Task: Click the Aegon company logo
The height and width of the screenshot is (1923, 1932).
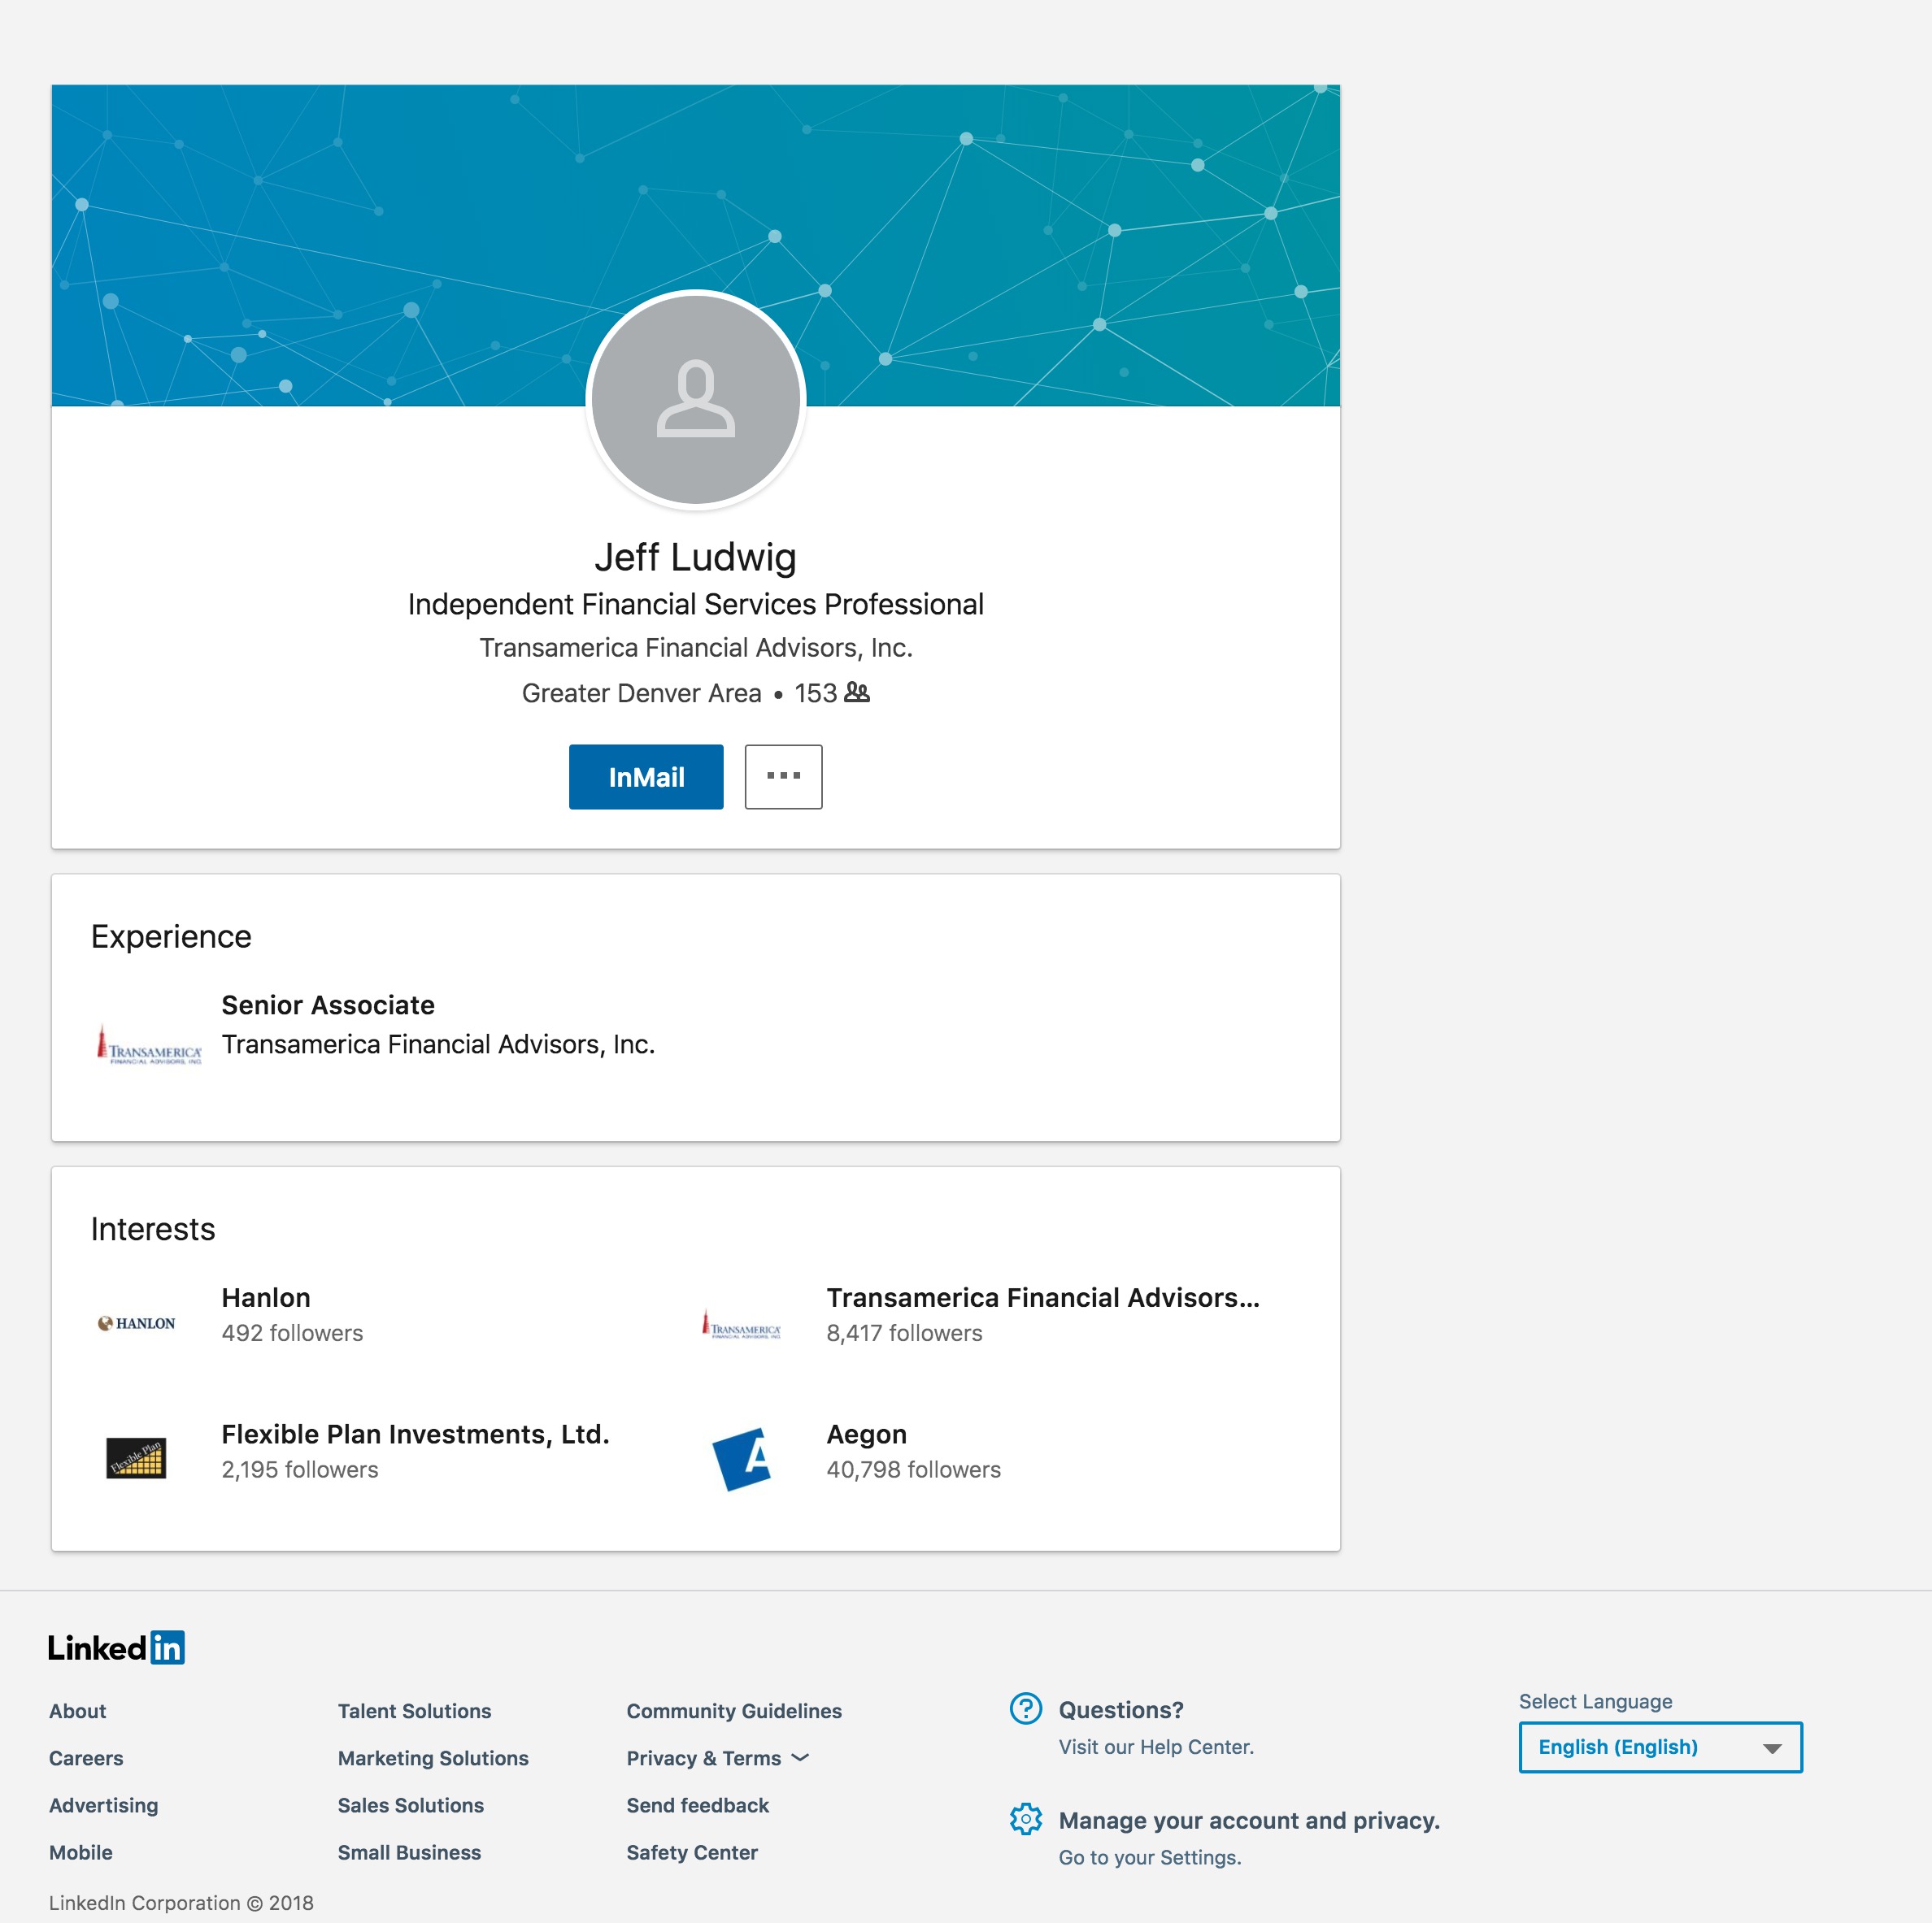Action: (742, 1458)
